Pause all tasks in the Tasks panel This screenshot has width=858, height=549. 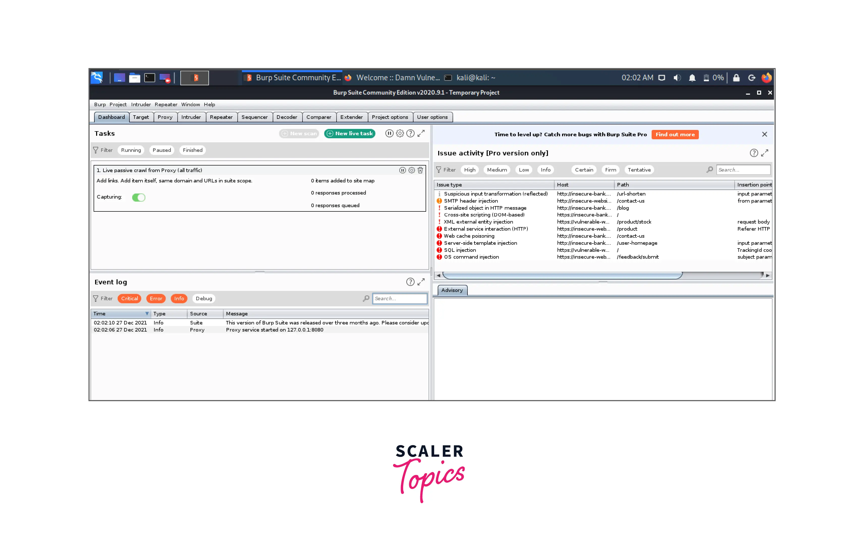389,133
